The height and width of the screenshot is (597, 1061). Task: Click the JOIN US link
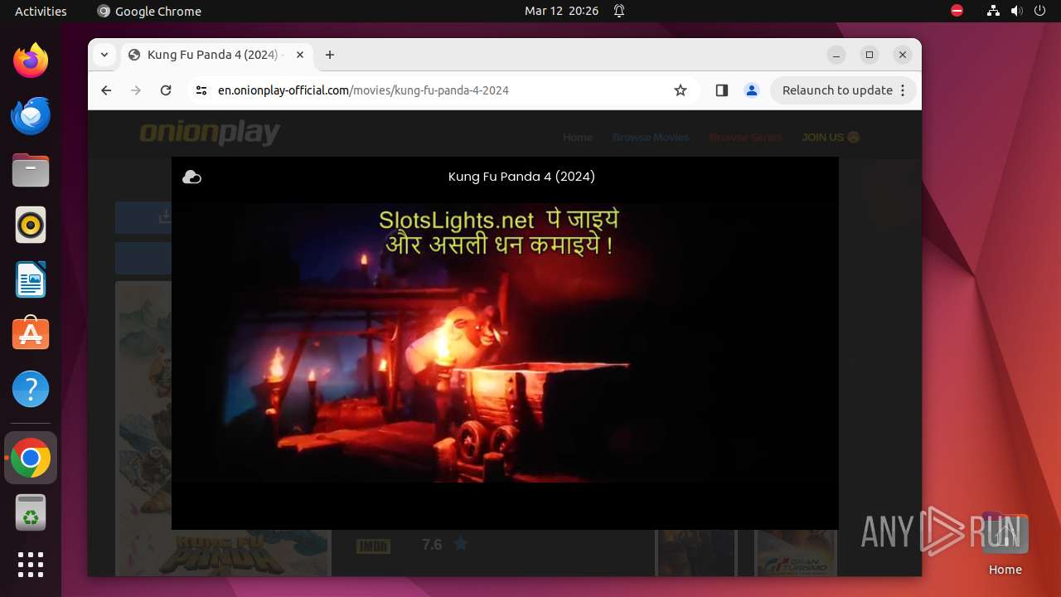pyautogui.click(x=831, y=137)
